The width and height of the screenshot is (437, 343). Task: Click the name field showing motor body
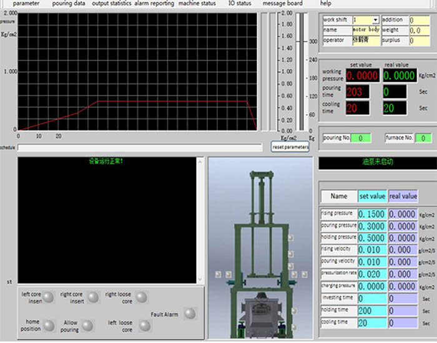click(x=366, y=30)
